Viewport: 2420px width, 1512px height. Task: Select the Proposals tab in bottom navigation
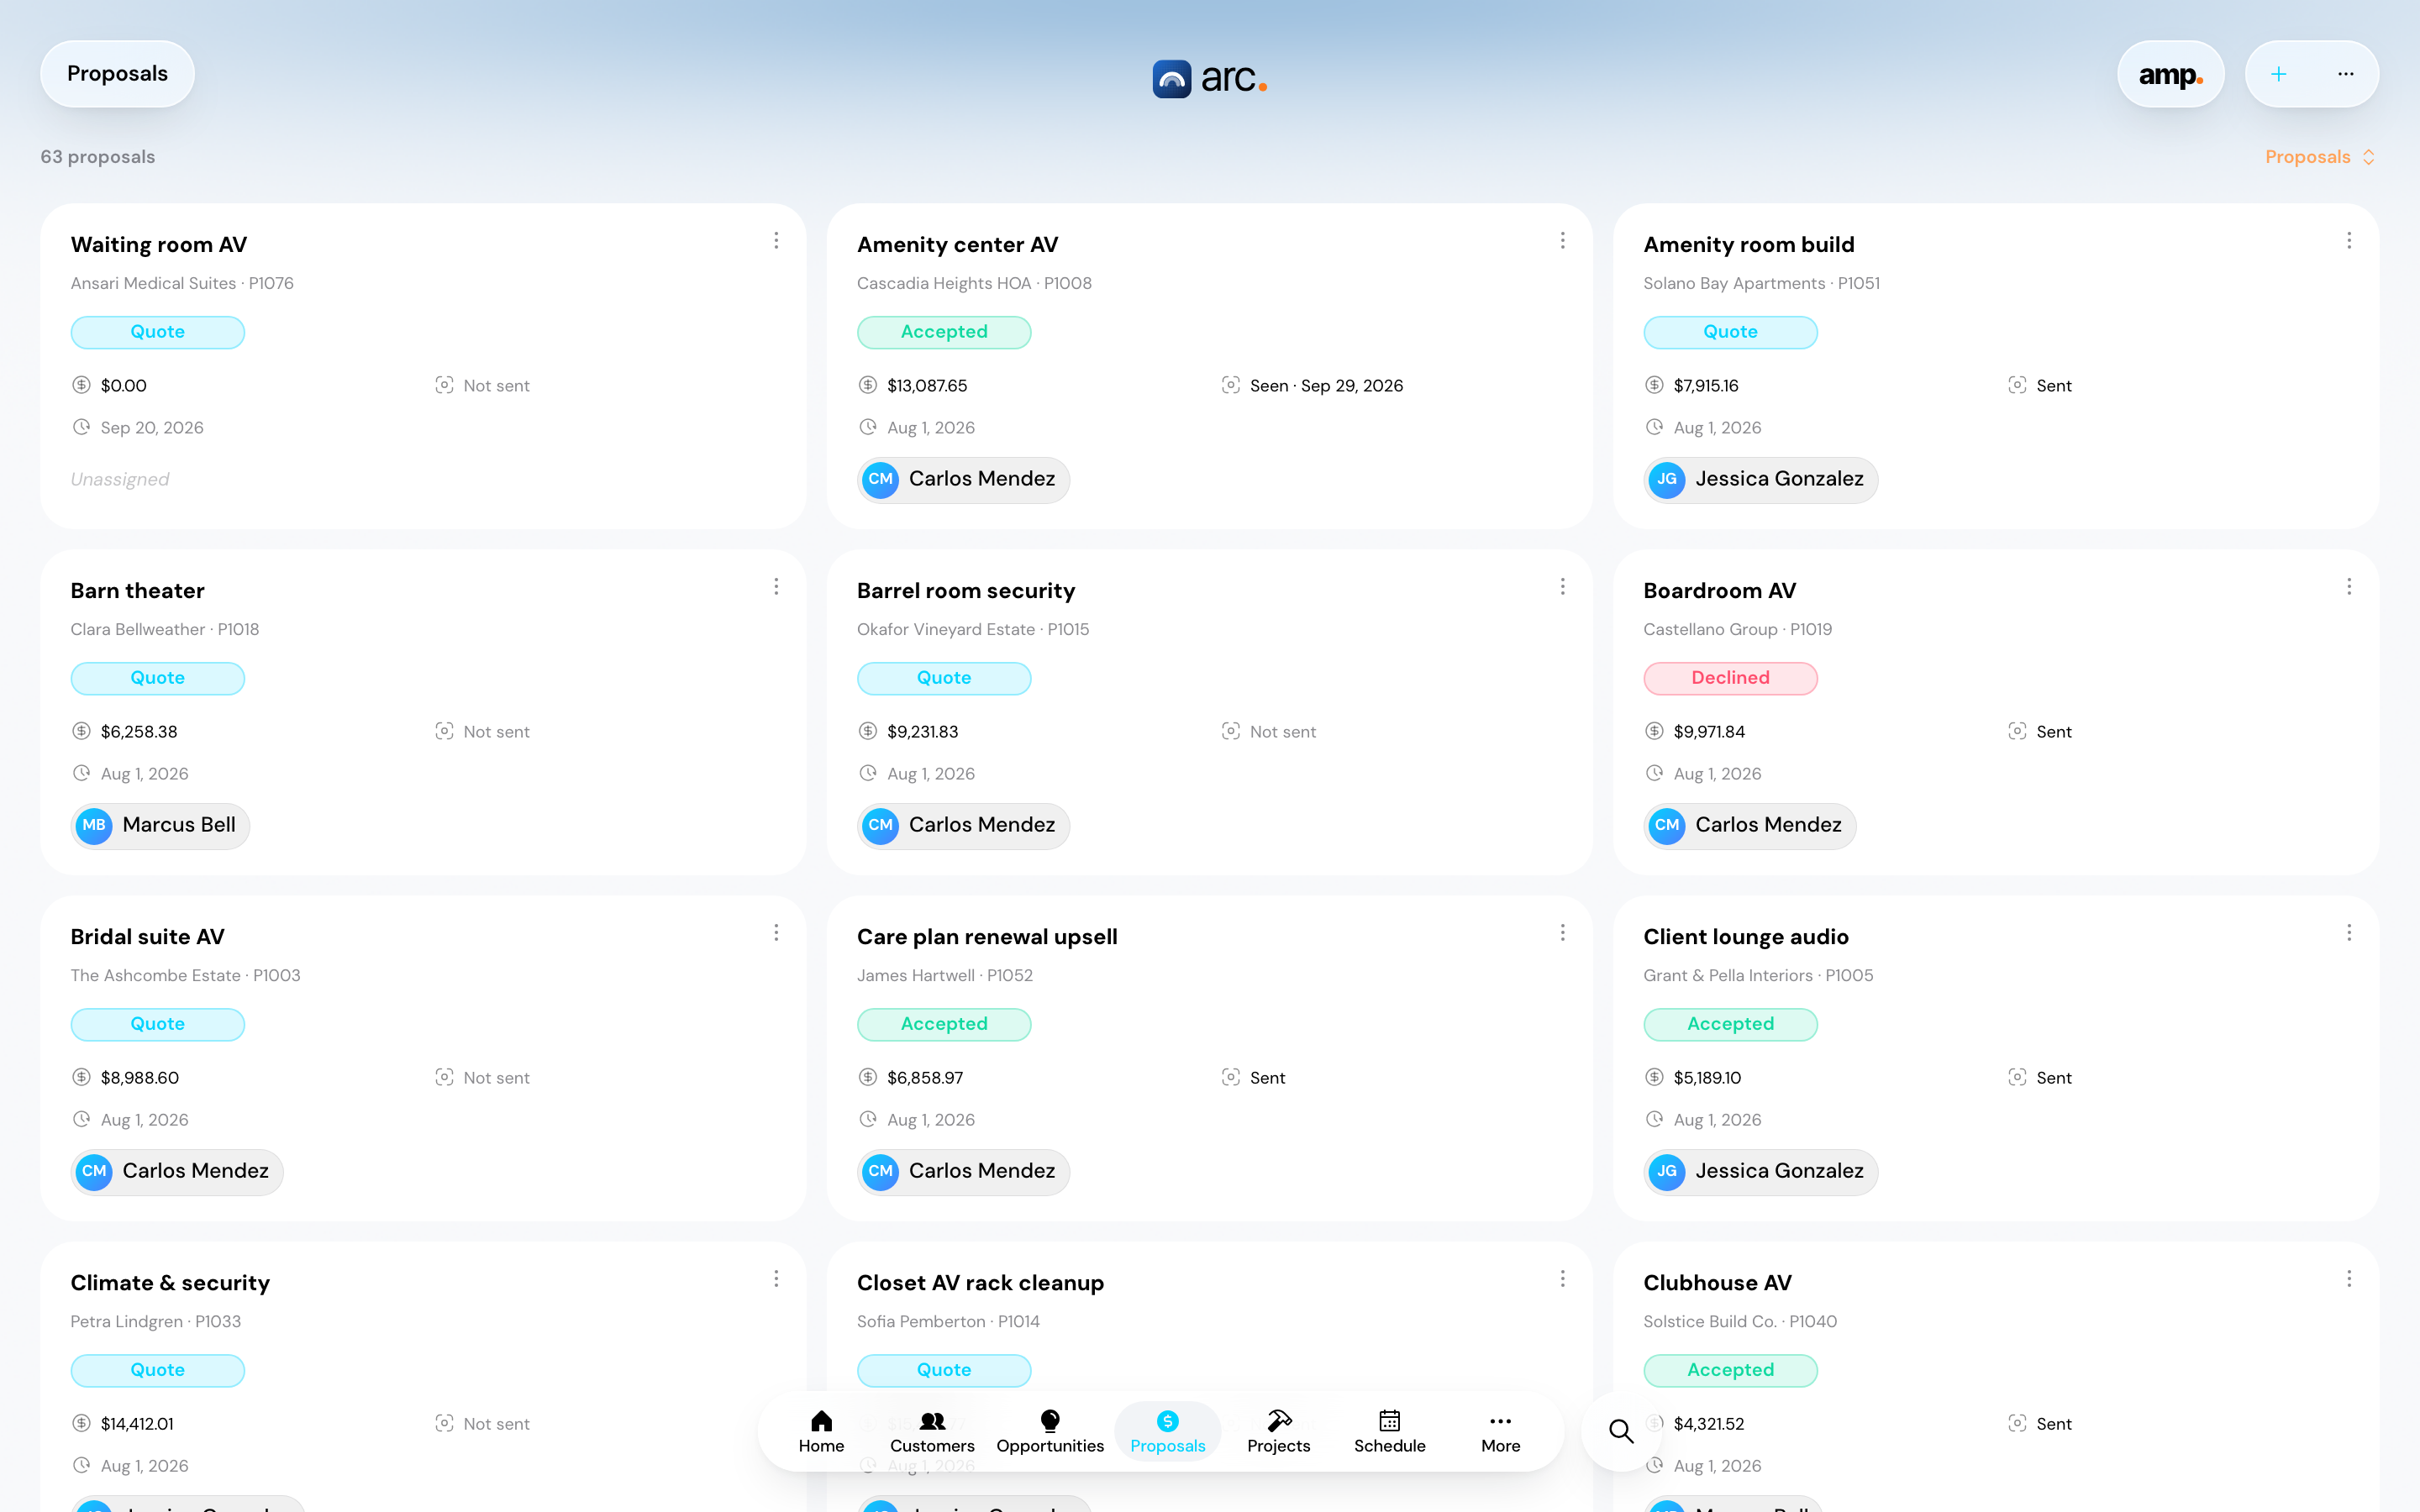coord(1167,1432)
